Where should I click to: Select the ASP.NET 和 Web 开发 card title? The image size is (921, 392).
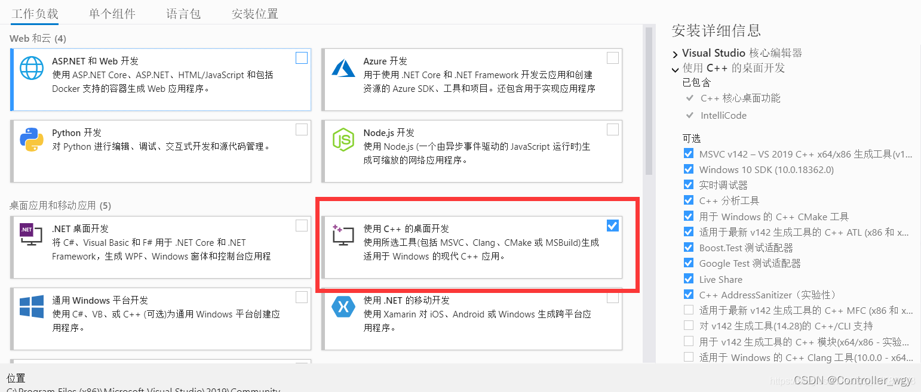96,61
